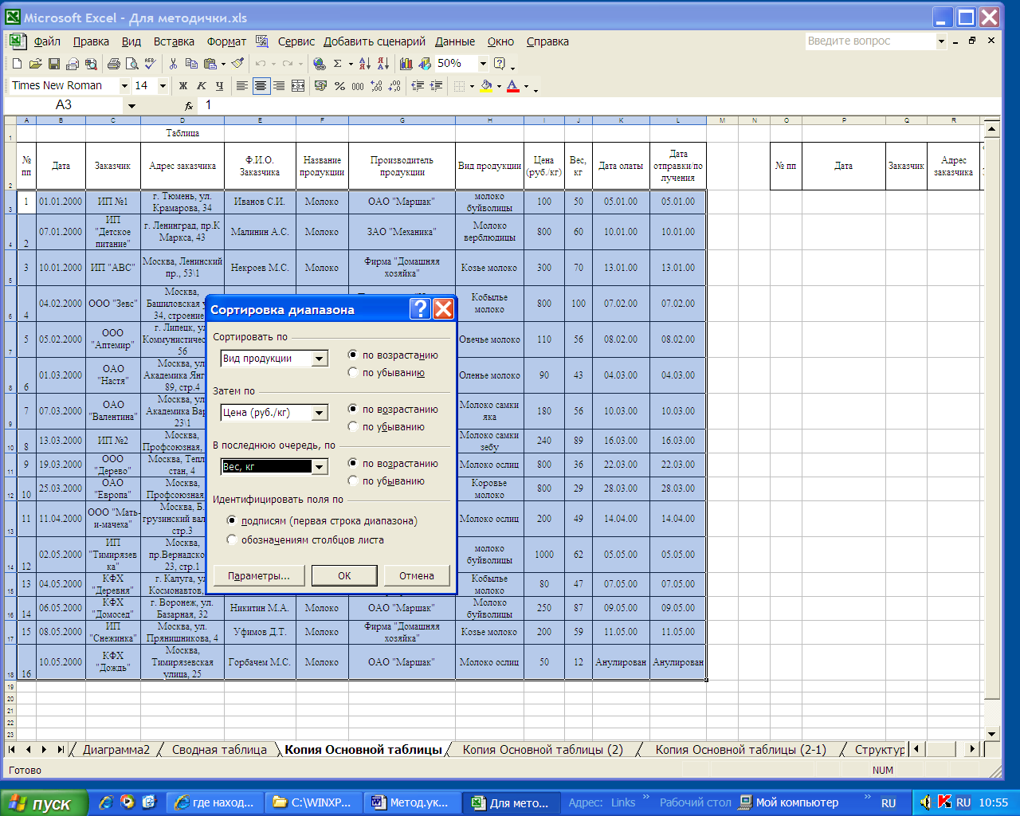Open the Файл menu
The width and height of the screenshot is (1020, 816).
[x=47, y=41]
